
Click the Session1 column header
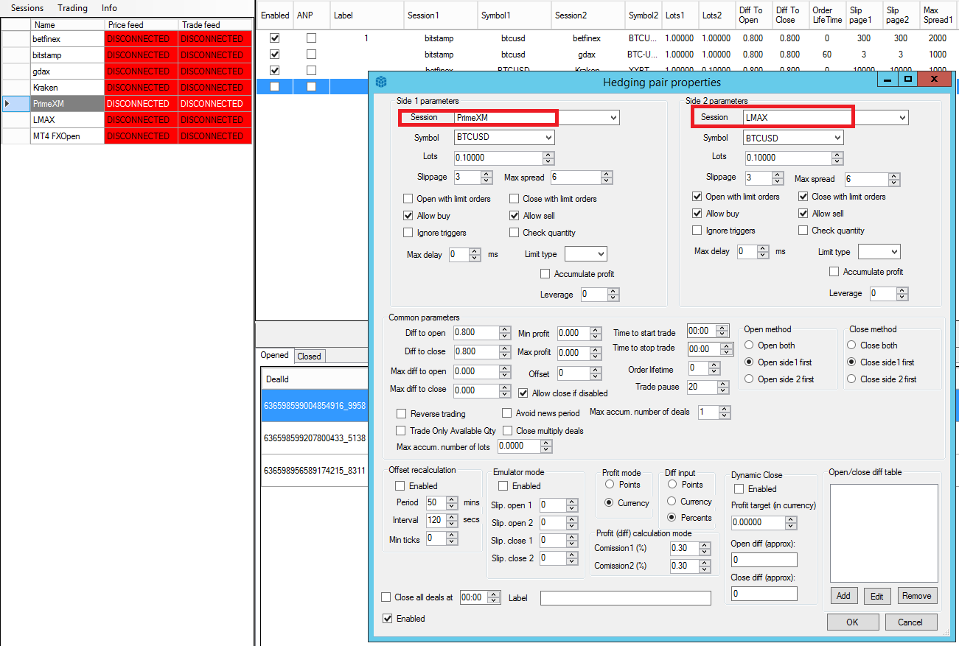click(x=439, y=15)
